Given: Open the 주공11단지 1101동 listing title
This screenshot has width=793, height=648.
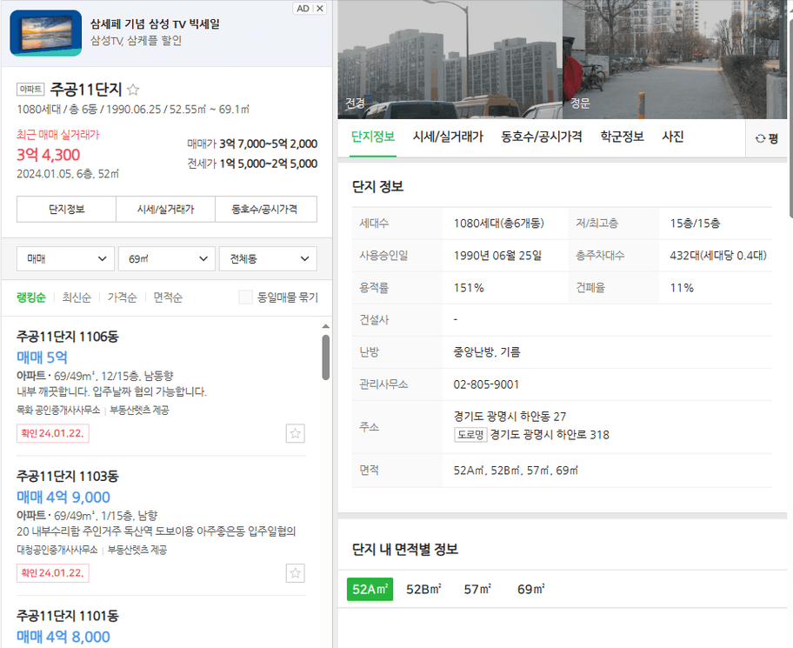Looking at the screenshot, I should 68,616.
